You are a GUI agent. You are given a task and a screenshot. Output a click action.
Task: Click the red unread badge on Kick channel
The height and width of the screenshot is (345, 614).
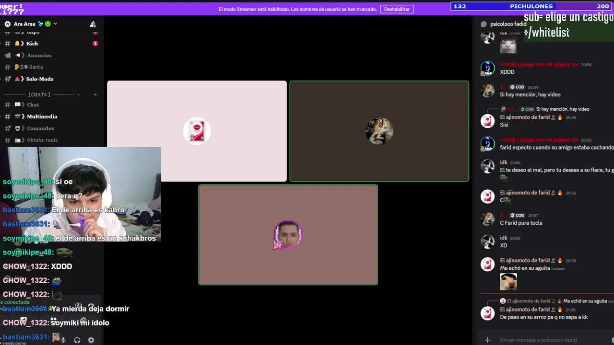pos(95,44)
